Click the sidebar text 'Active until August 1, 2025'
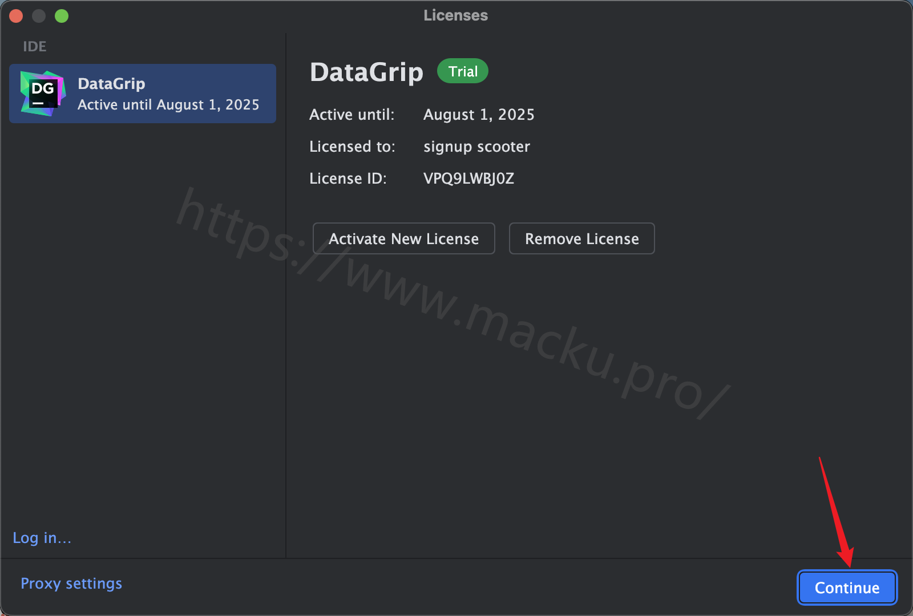 point(168,105)
